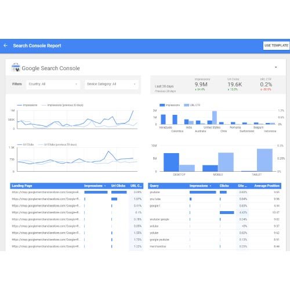Image resolution: width=290 pixels, height=290 pixels.
Task: Click the Venezuela bar in country chart
Action: point(163,119)
